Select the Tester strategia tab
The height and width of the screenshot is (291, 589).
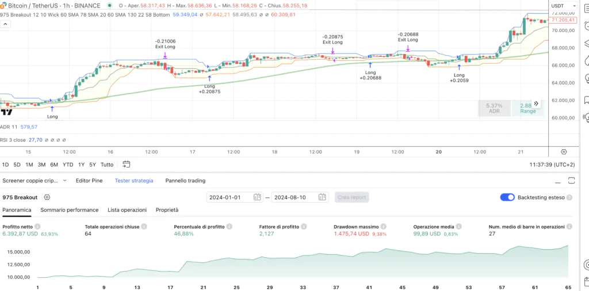(x=134, y=181)
